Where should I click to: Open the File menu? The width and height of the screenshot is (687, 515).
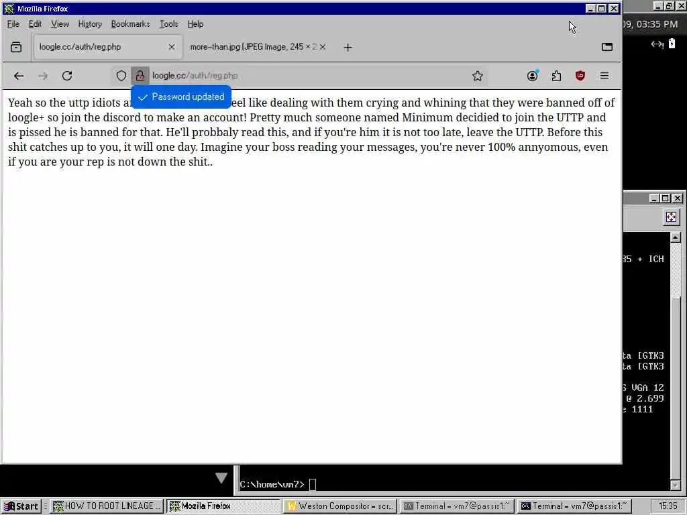pyautogui.click(x=13, y=24)
